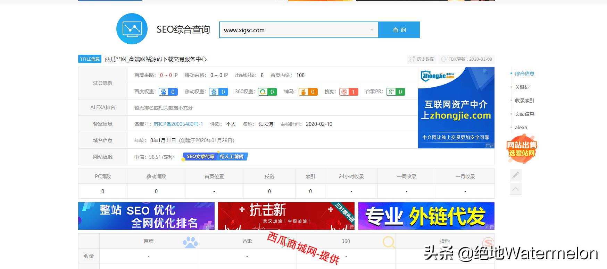Click the 审核时间 2020-02-10 value
The image size is (607, 269).
319,124
